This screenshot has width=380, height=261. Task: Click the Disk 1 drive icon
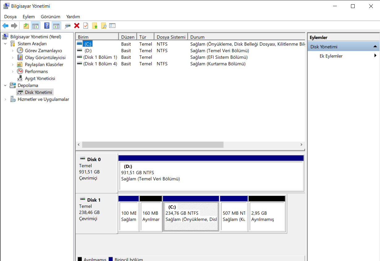tap(82, 199)
